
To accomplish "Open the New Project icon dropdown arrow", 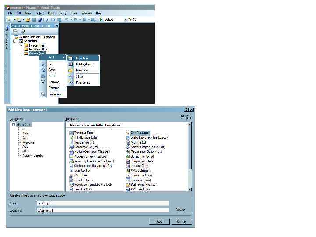I will 14,20.
